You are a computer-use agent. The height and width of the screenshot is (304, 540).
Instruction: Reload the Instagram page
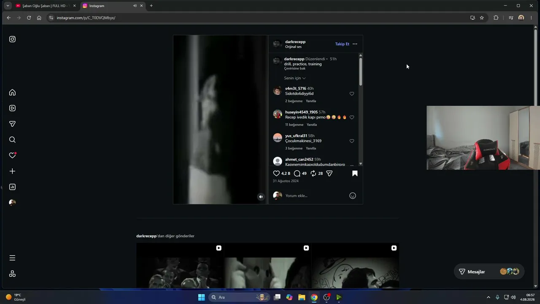click(x=29, y=18)
